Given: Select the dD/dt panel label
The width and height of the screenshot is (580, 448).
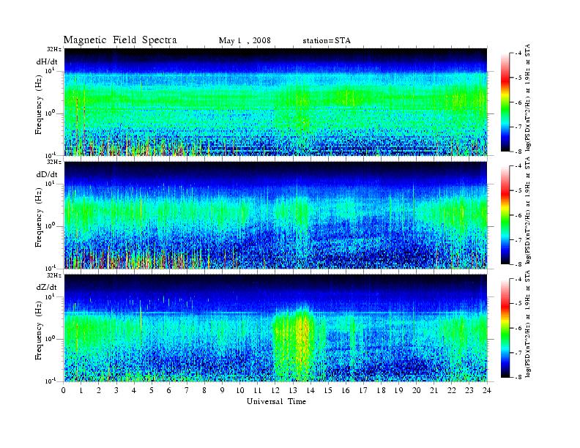Looking at the screenshot, I should (x=47, y=174).
